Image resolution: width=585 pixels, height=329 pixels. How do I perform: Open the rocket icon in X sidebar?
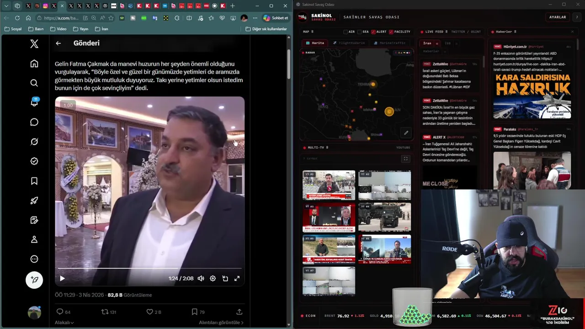click(x=34, y=201)
